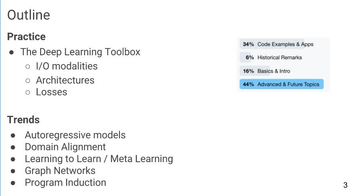Click the 34% percentage label

[248, 44]
